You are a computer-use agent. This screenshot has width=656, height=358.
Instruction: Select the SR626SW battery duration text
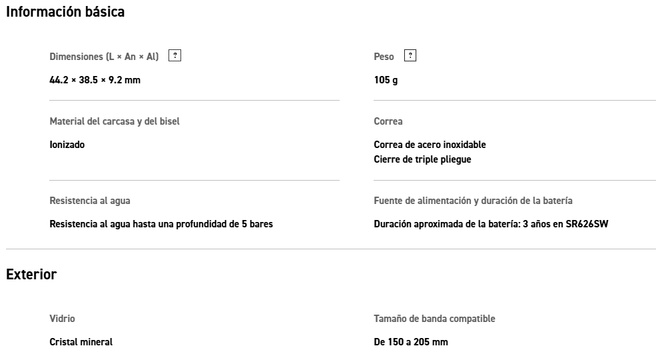pyautogui.click(x=491, y=224)
